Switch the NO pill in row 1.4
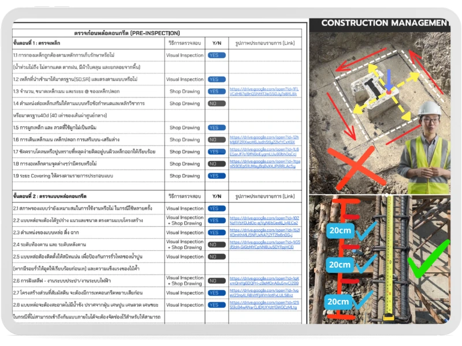 pyautogui.click(x=217, y=104)
